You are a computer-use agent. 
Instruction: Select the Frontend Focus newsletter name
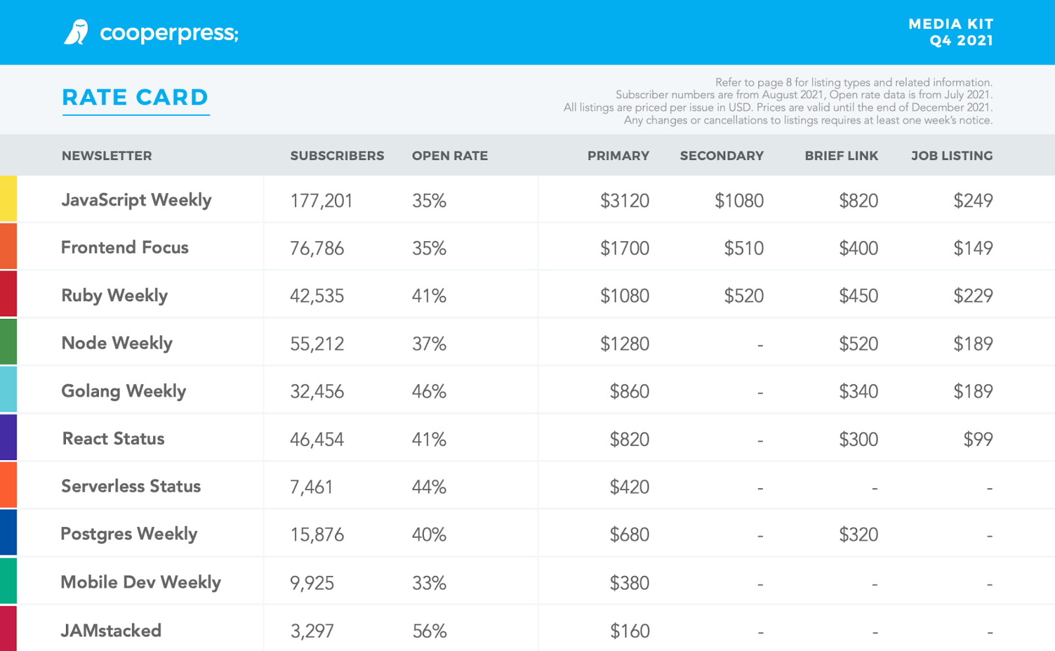[x=125, y=248]
